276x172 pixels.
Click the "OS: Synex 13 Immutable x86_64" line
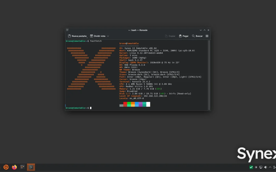click(138, 48)
